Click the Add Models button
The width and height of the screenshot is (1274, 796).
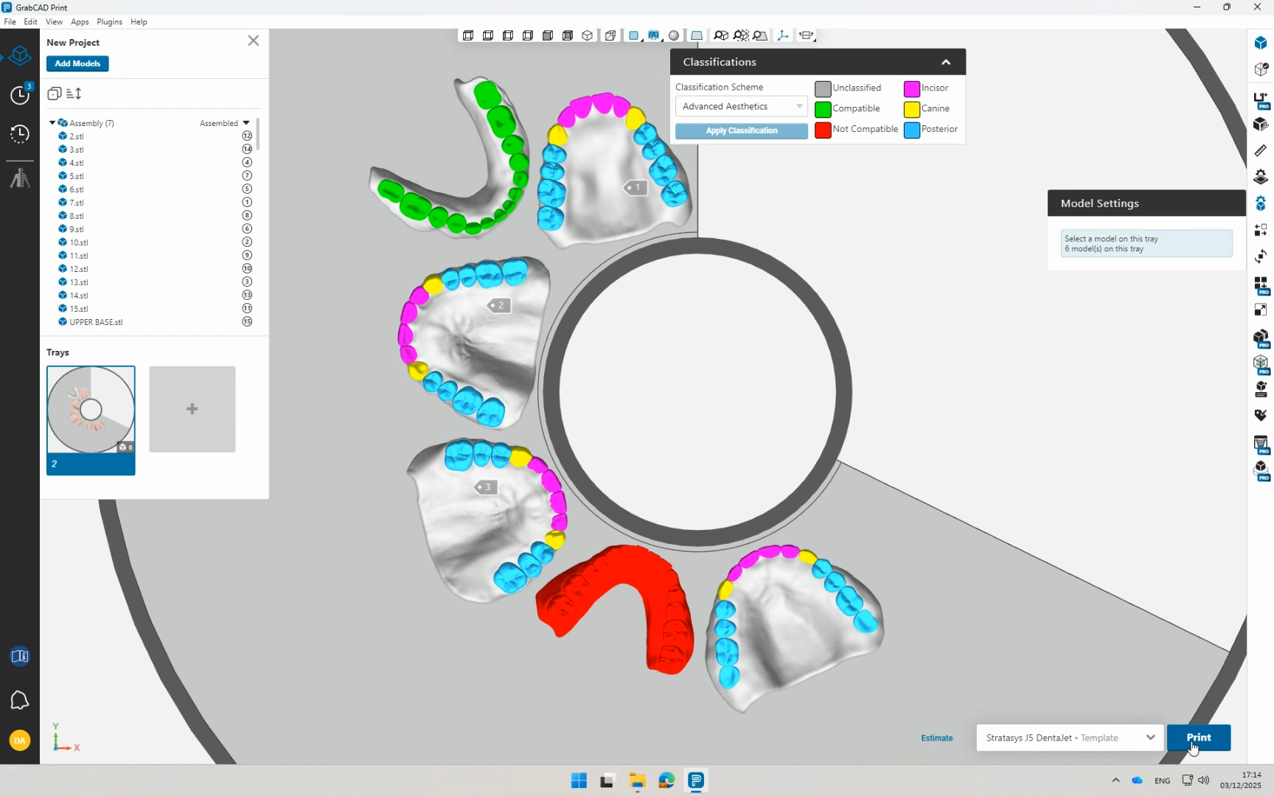[x=77, y=63]
